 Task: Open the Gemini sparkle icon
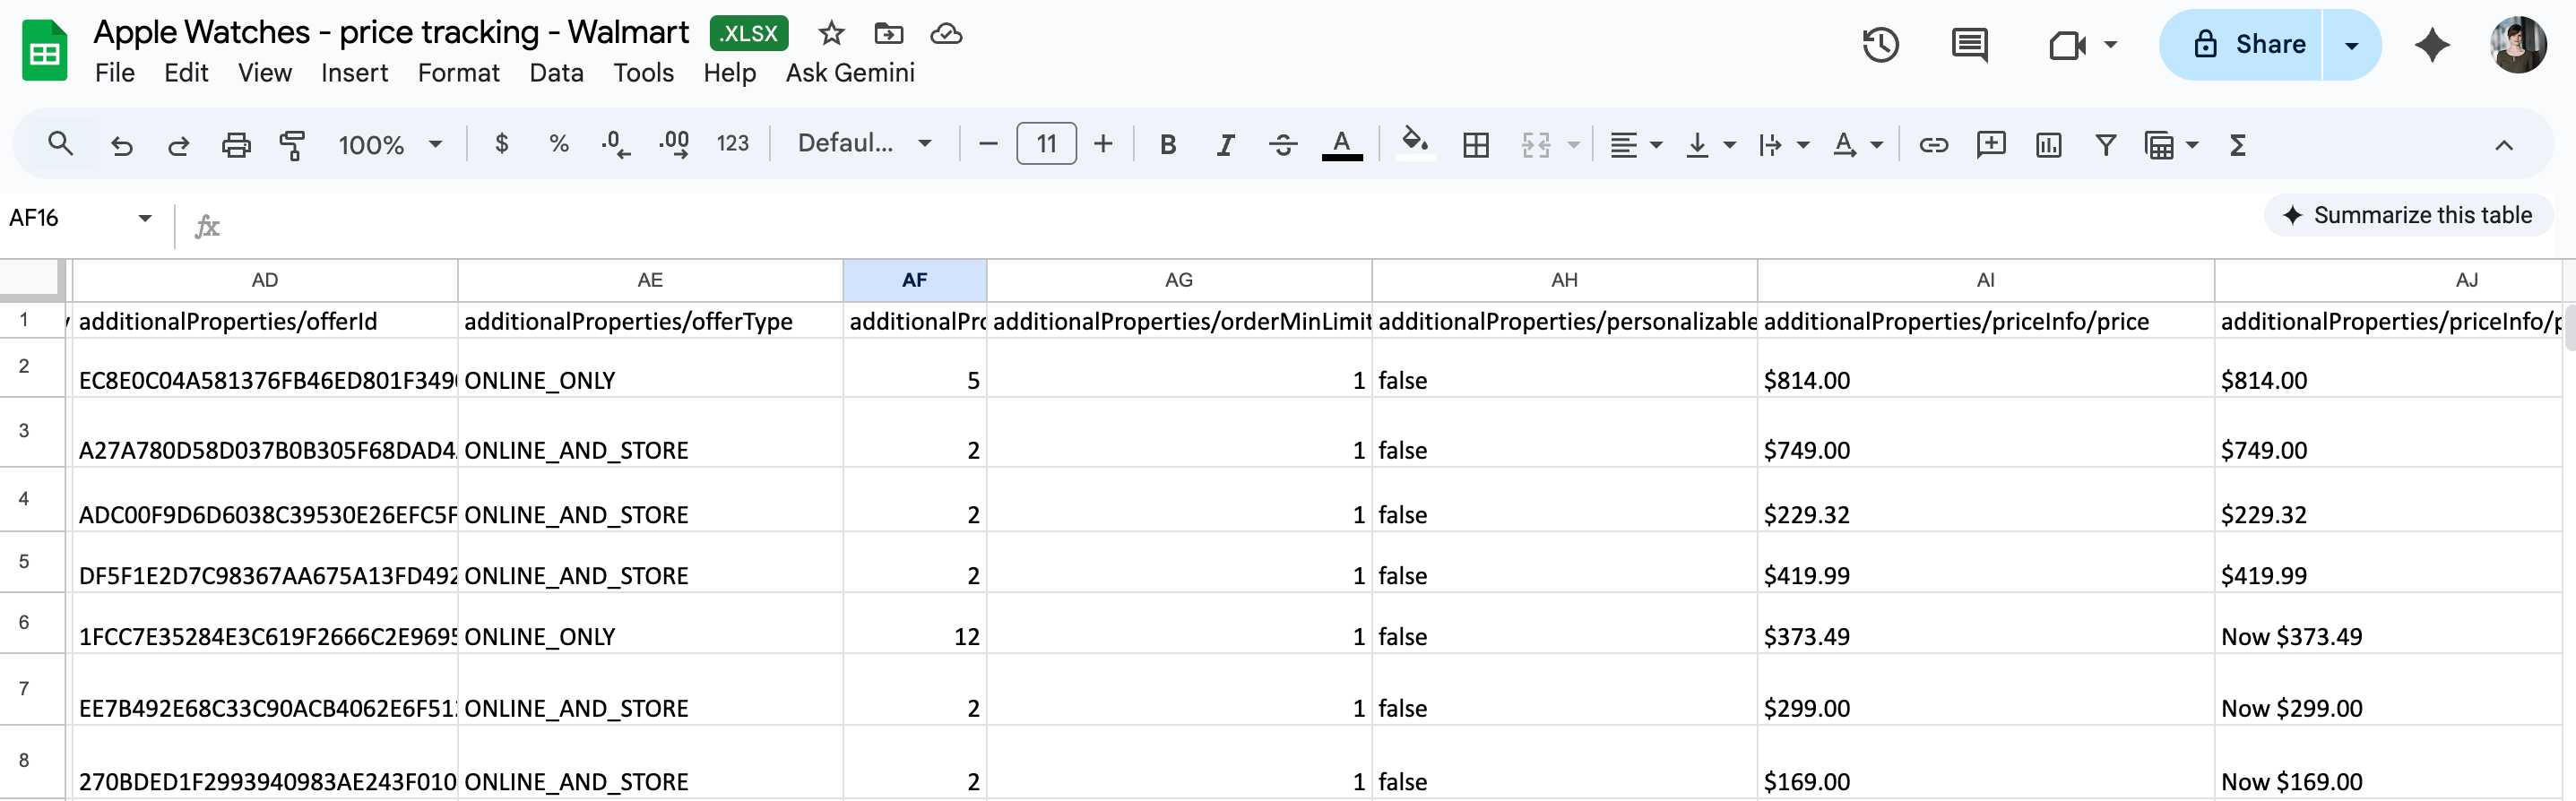coord(2432,45)
